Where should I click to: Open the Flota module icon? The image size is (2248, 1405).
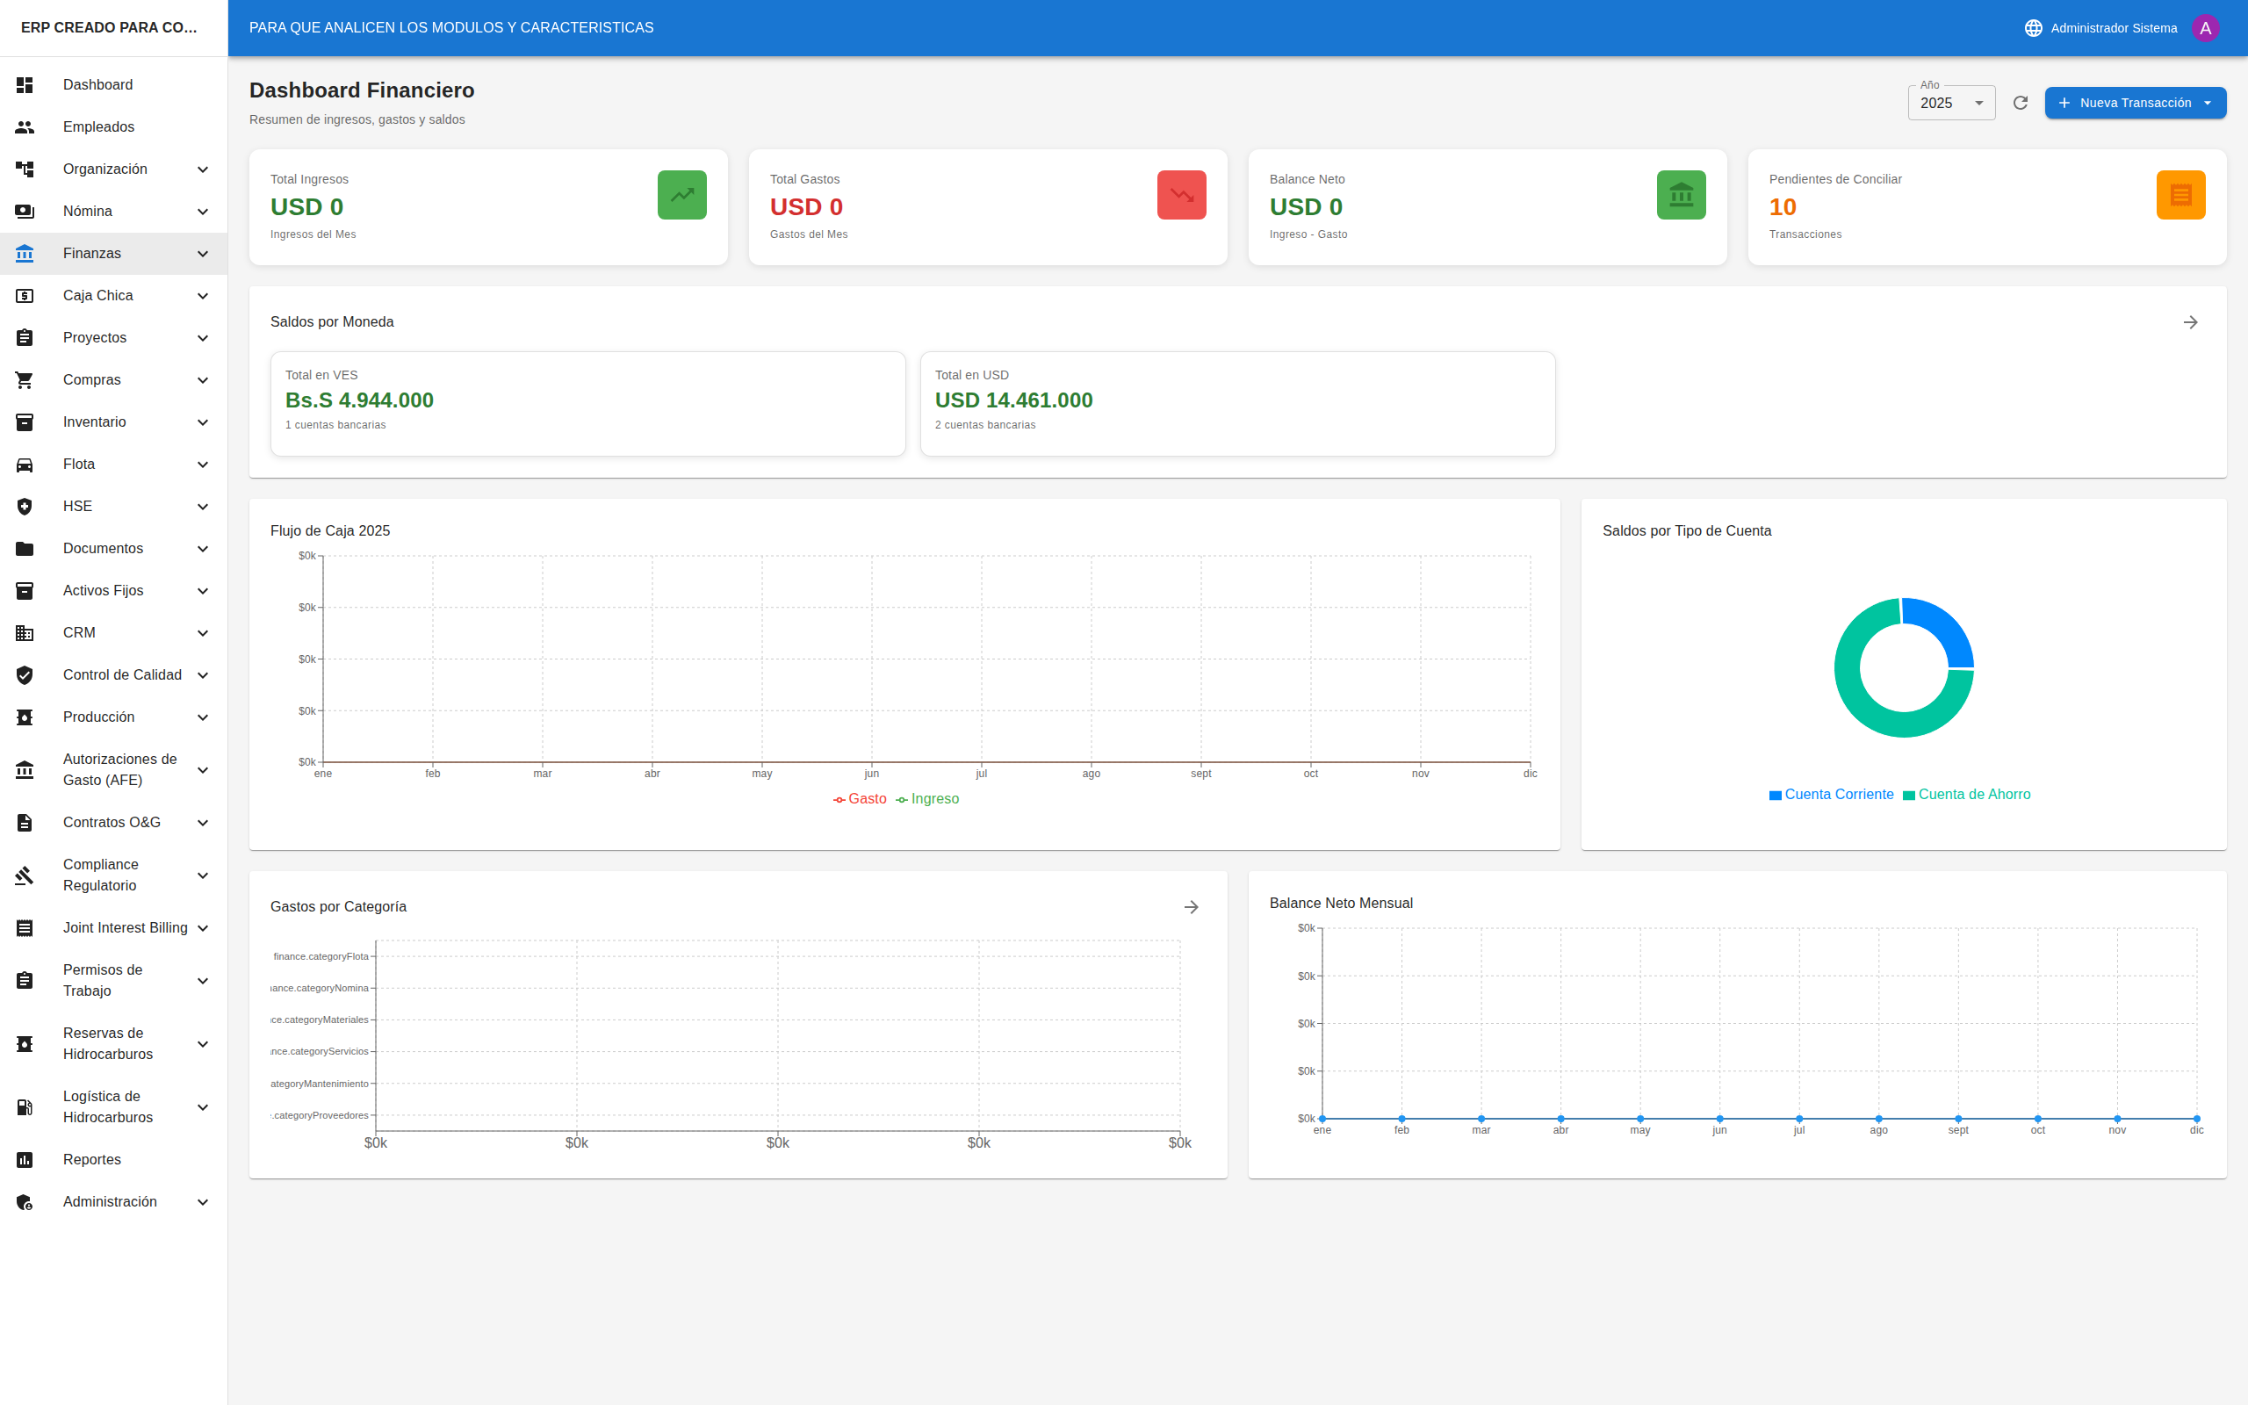25,464
